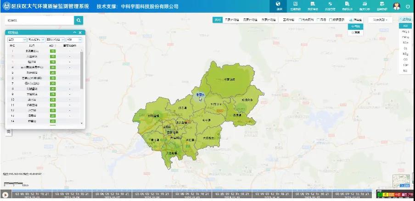Switch to the 日累计均值 daily average tab
The image size is (415, 201).
(232, 20)
